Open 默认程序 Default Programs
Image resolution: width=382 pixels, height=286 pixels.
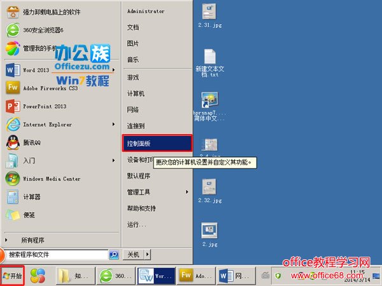139,176
